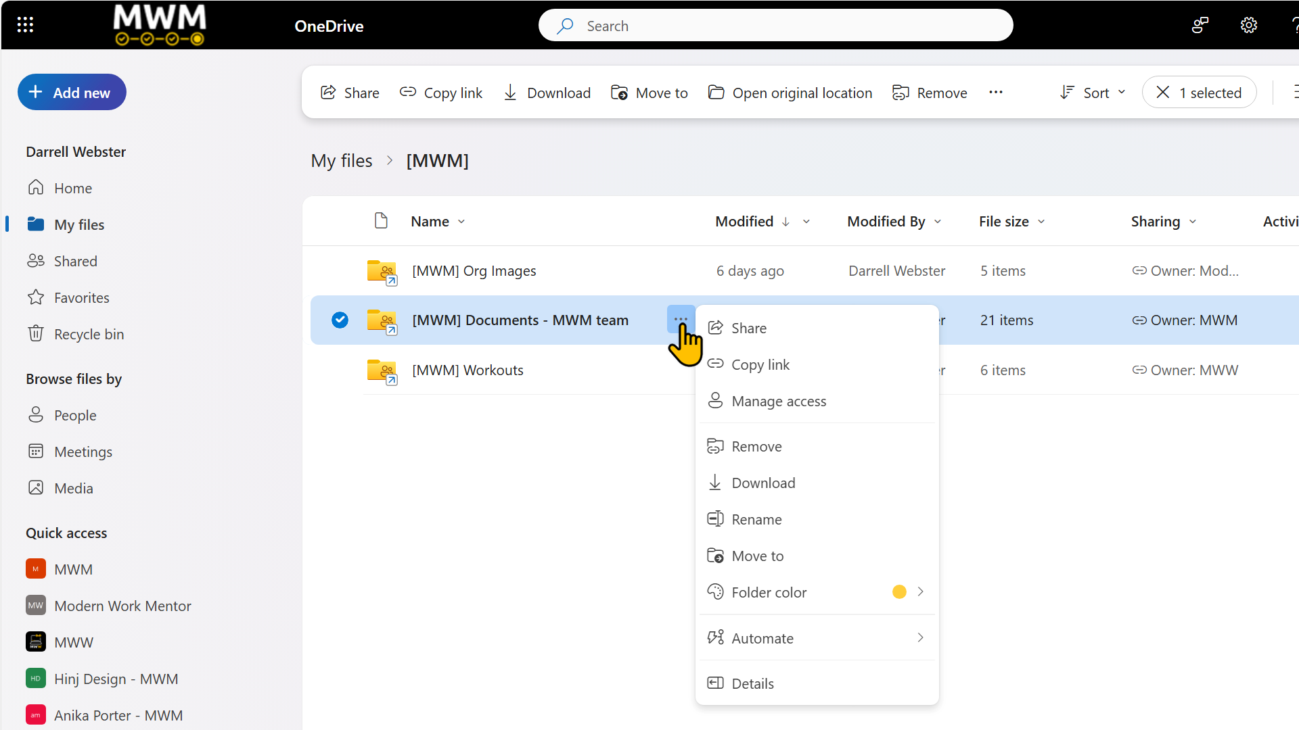The image size is (1299, 730).
Task: Click the [MWM] Org Images folder selection circle
Action: [x=339, y=270]
